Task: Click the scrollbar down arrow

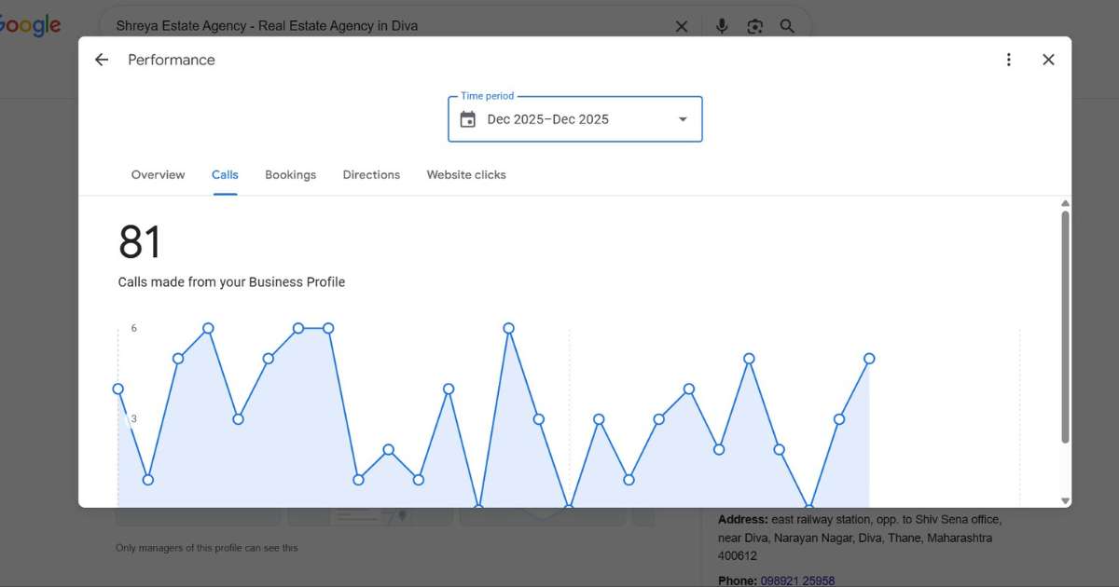Action: [x=1065, y=500]
